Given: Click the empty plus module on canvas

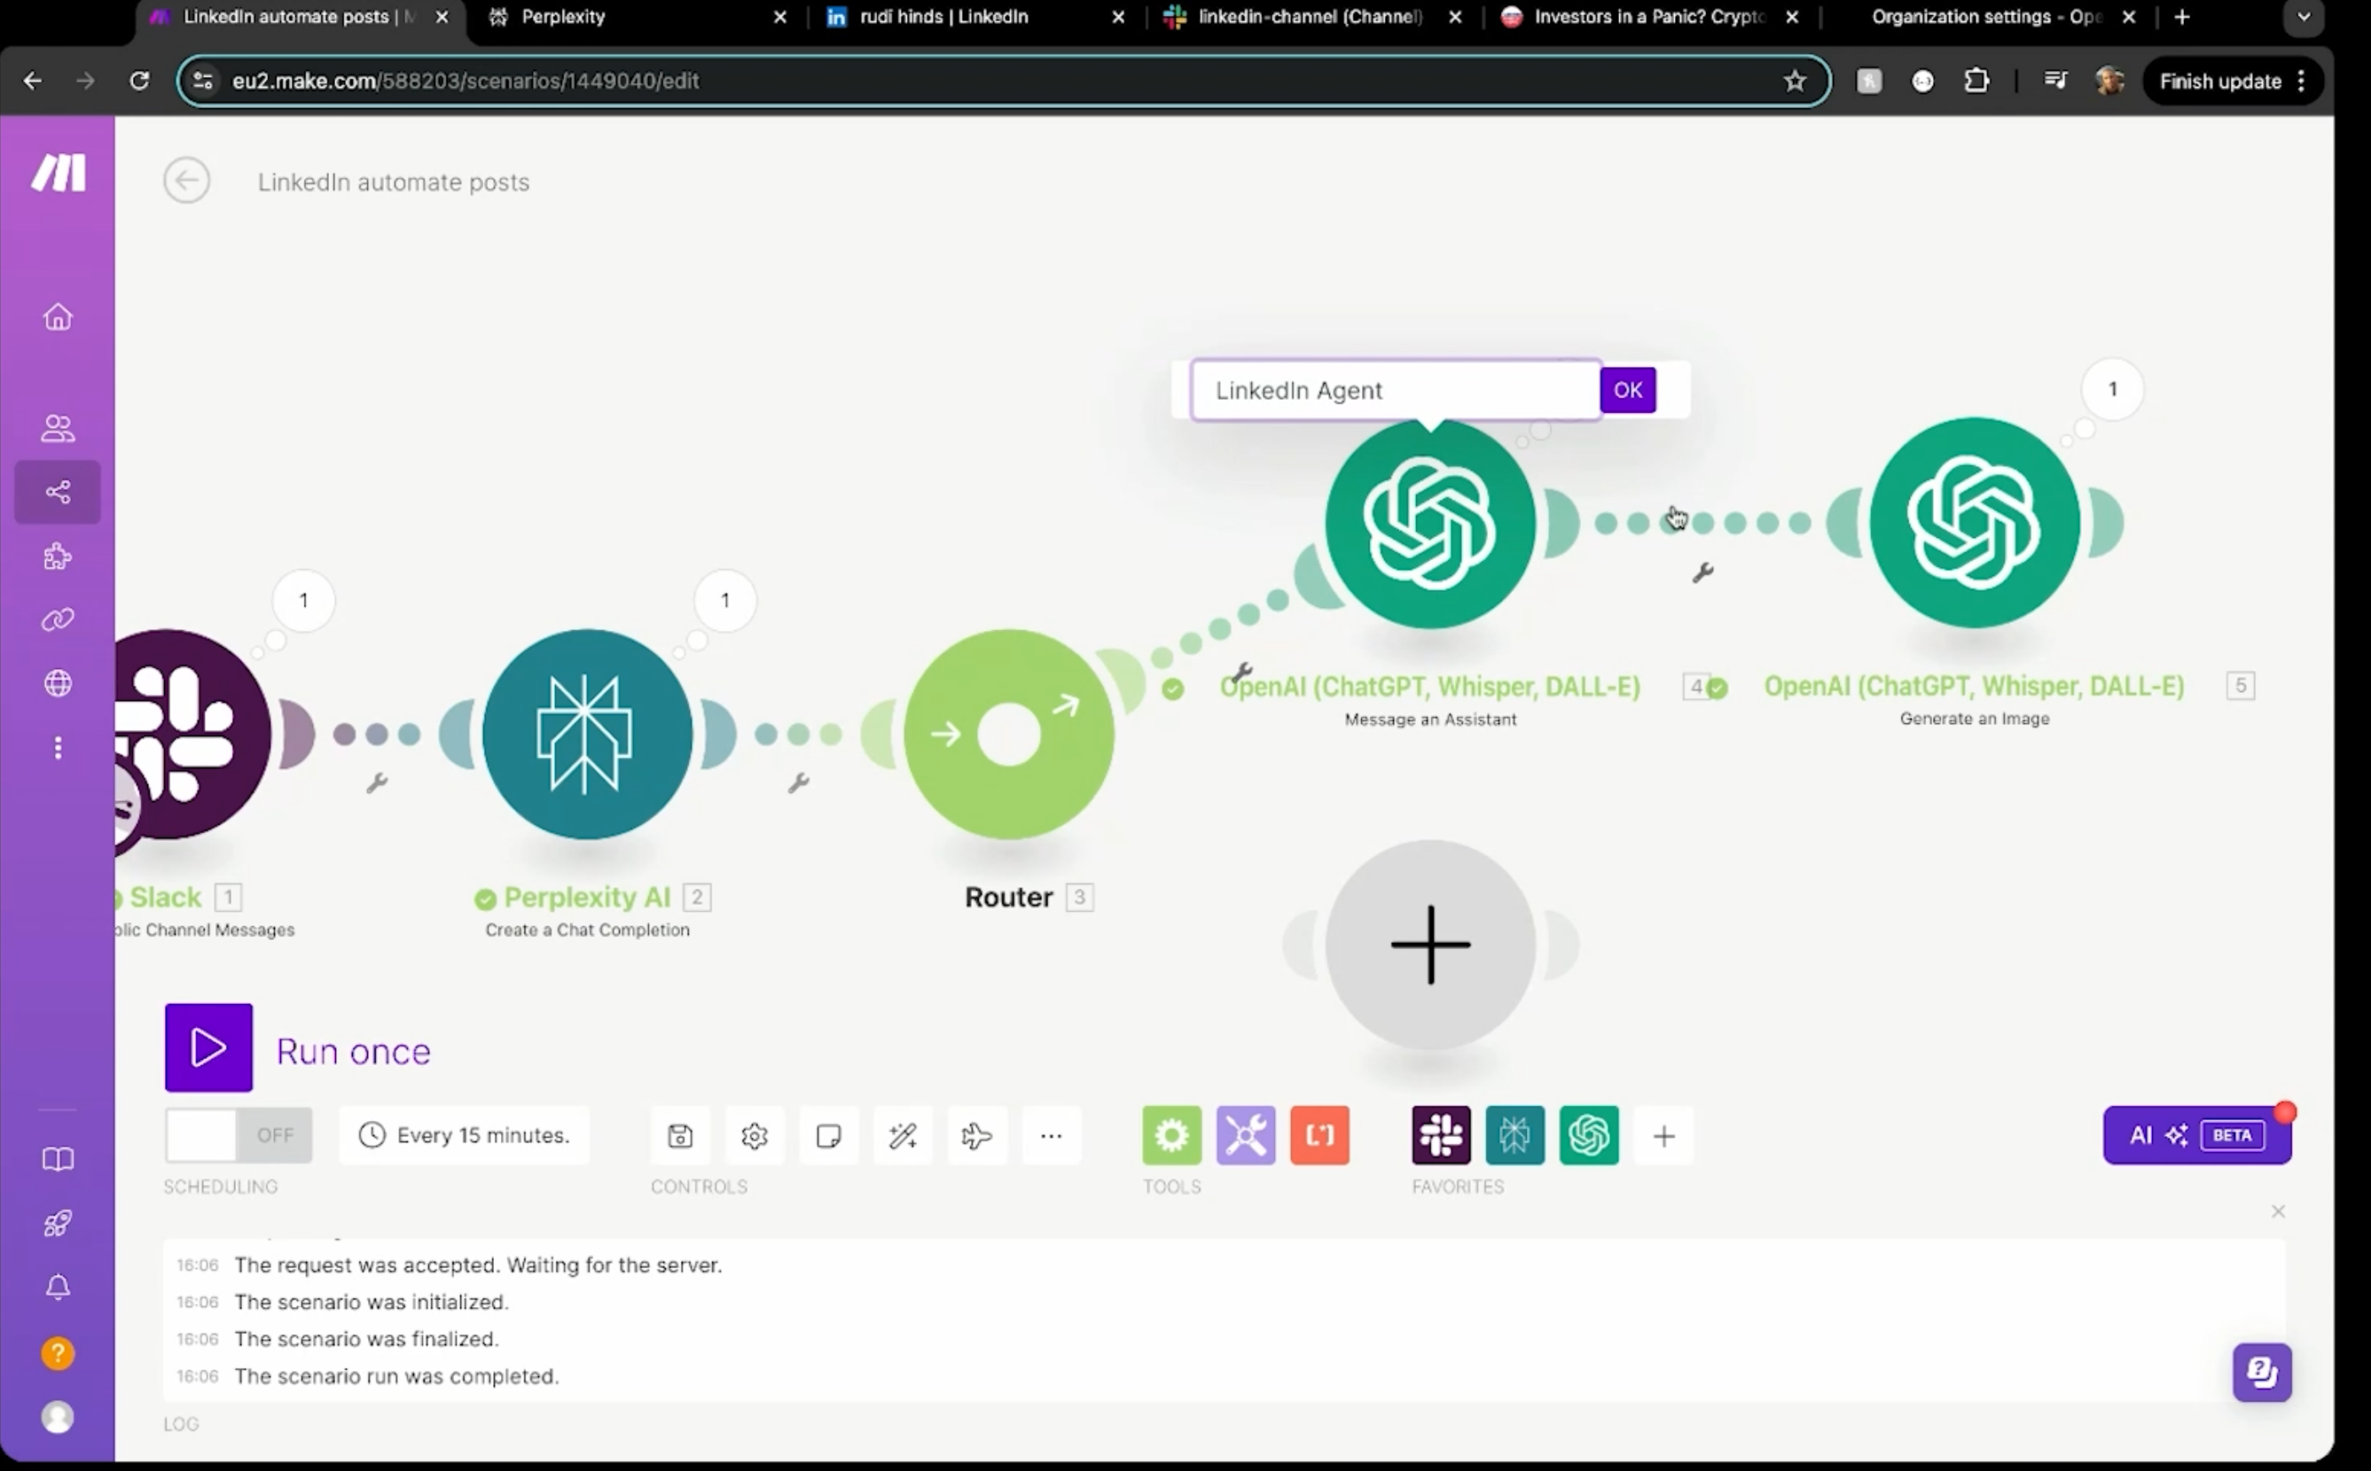Looking at the screenshot, I should [x=1430, y=945].
